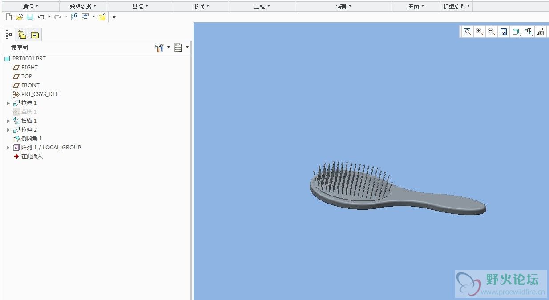Image resolution: width=549 pixels, height=300 pixels.
Task: Click the 阵列 1 pattern feature icon
Action: (16, 148)
